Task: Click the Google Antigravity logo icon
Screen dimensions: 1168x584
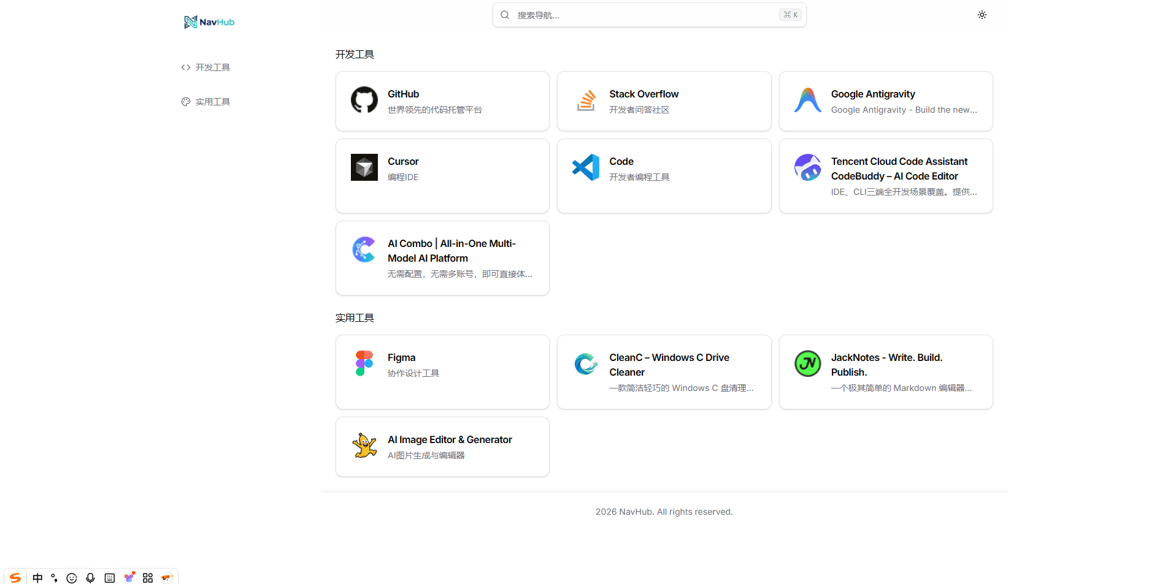Action: pyautogui.click(x=808, y=100)
